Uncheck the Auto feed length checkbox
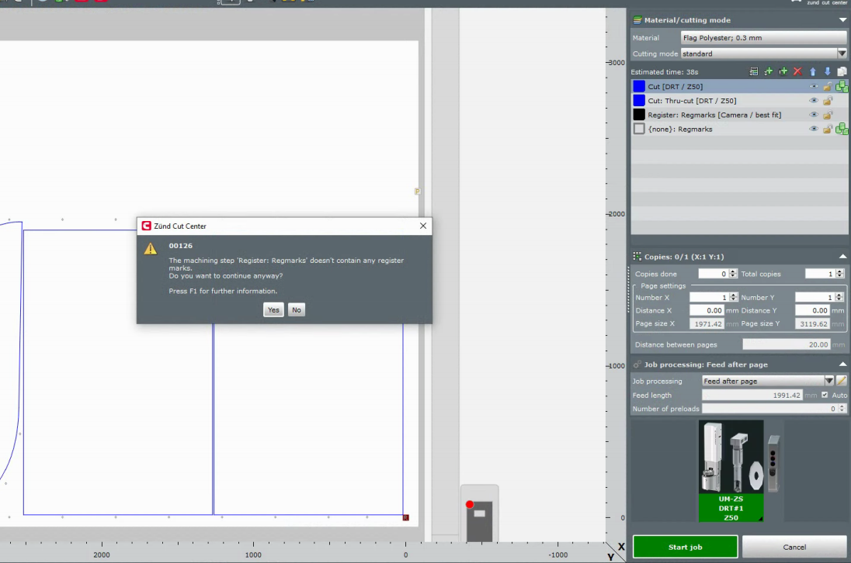Image resolution: width=851 pixels, height=563 pixels. pos(825,395)
